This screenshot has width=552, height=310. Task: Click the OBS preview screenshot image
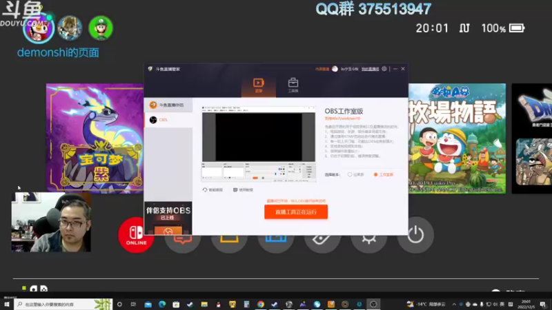(x=259, y=144)
